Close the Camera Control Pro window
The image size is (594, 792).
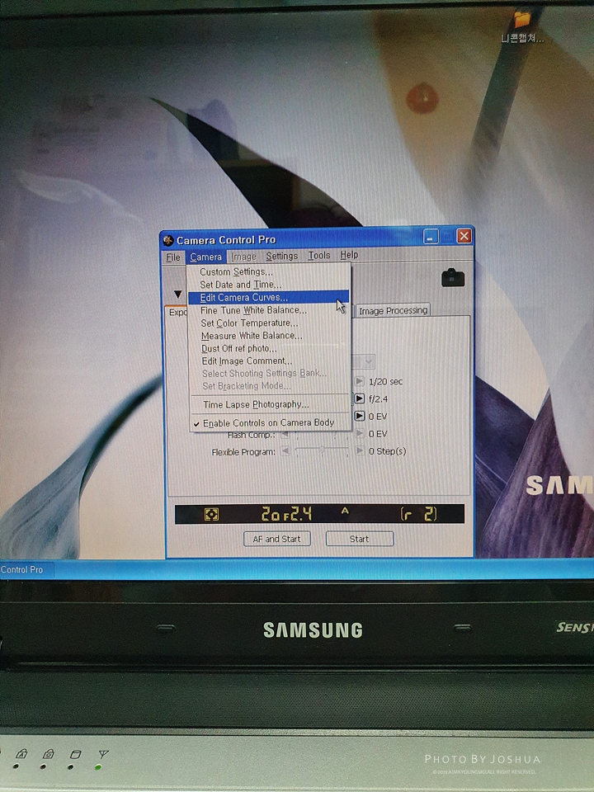point(464,236)
